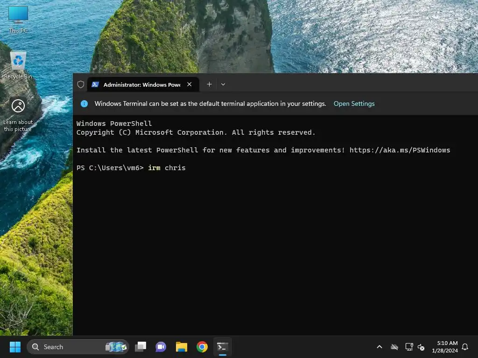478x358 pixels.
Task: Open This PC desktop icon
Action: [18, 20]
